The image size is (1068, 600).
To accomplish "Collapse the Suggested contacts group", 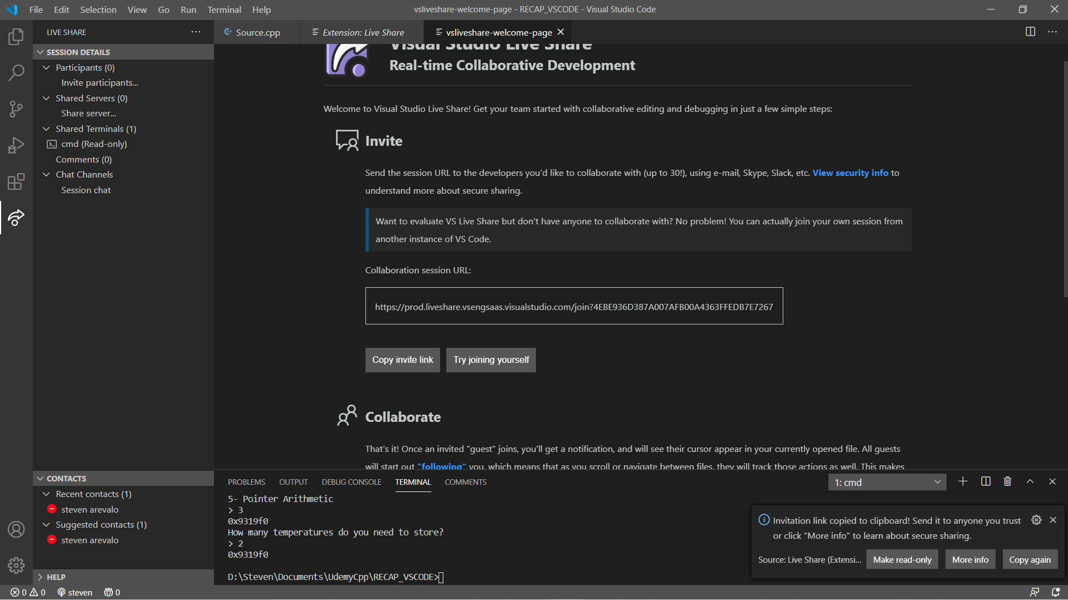I will click(x=46, y=525).
